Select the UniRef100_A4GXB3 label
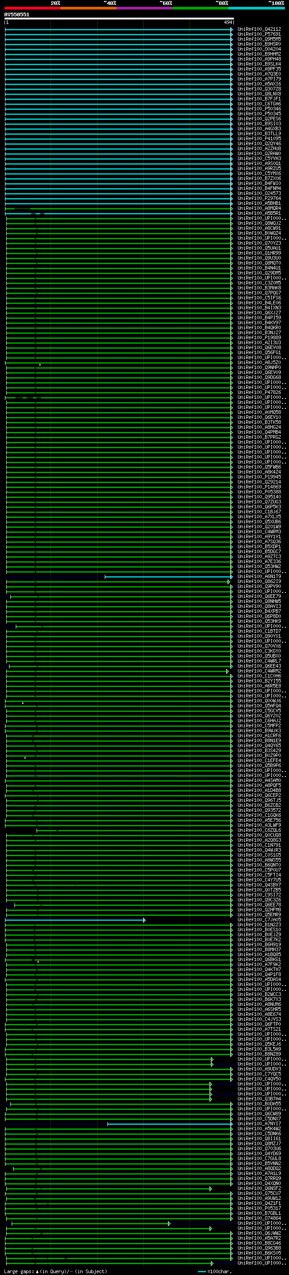 (x=259, y=129)
